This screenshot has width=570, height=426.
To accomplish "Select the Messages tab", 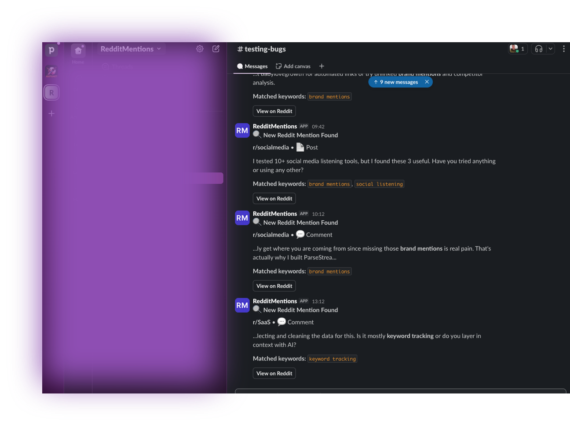I will coord(252,66).
